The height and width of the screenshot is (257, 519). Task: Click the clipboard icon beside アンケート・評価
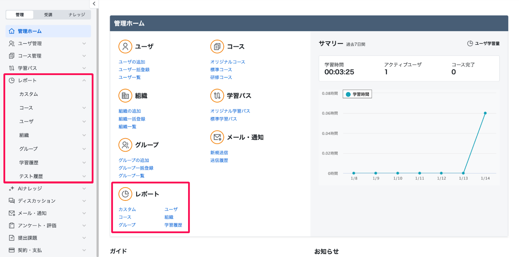point(12,225)
